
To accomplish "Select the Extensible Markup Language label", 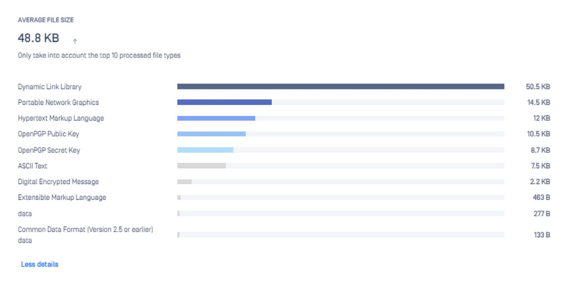I will coord(62,197).
